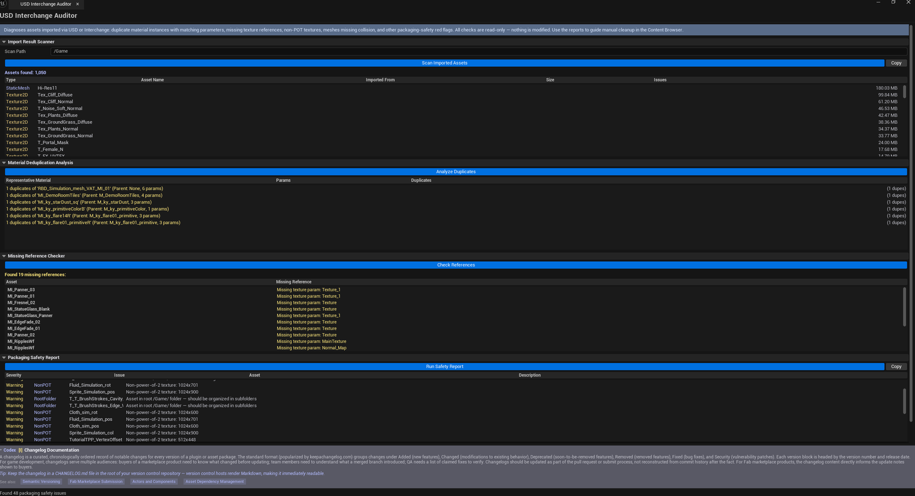The image size is (915, 496).
Task: Click the Missing Reference column header
Action: click(293, 282)
